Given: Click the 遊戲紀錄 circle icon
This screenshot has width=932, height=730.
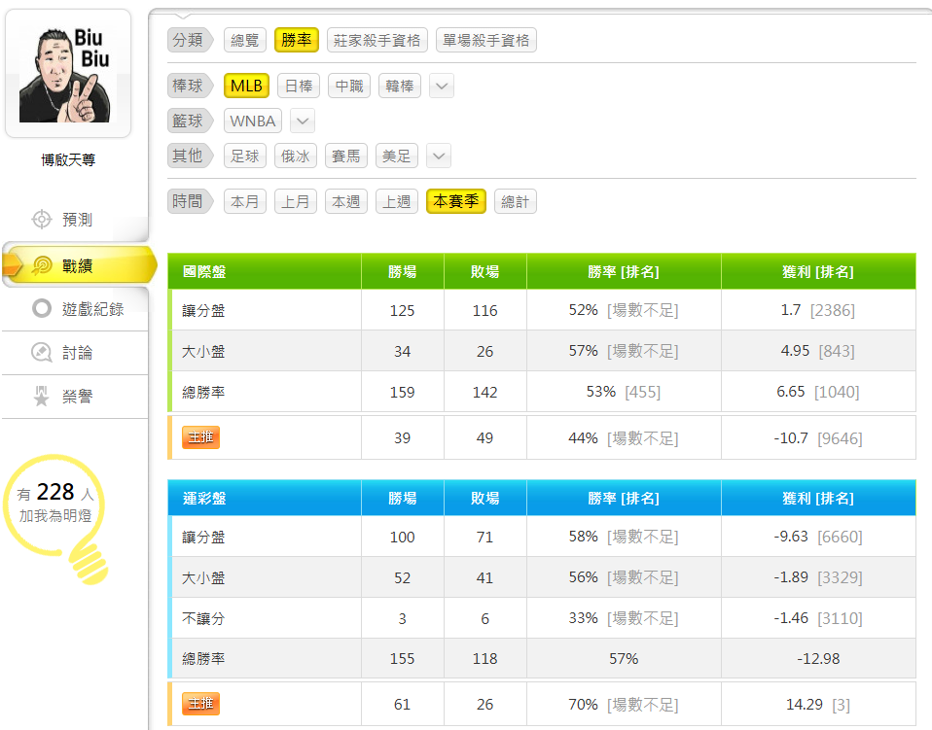Looking at the screenshot, I should pos(42,309).
